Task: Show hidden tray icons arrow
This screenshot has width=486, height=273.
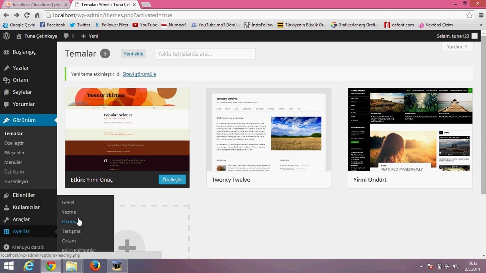Action: click(421, 267)
